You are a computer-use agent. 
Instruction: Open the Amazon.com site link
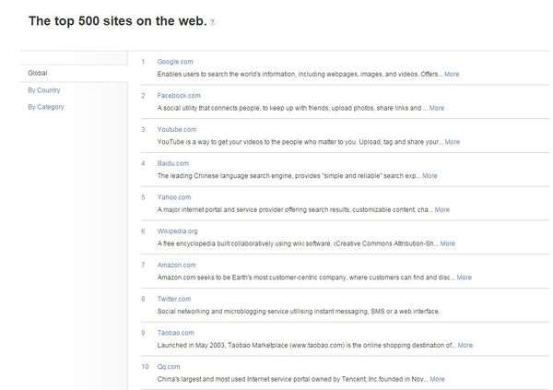176,265
